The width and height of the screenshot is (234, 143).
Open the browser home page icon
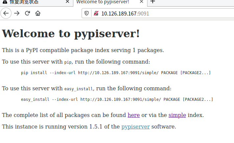pyautogui.click(x=38, y=13)
